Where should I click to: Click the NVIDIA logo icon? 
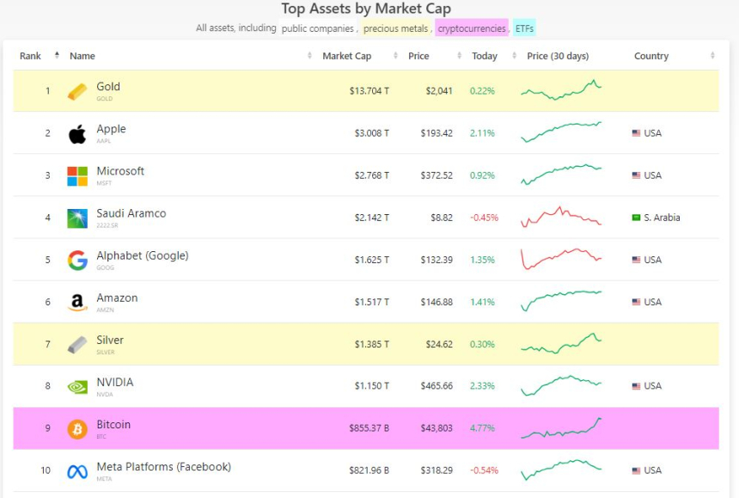pos(77,386)
